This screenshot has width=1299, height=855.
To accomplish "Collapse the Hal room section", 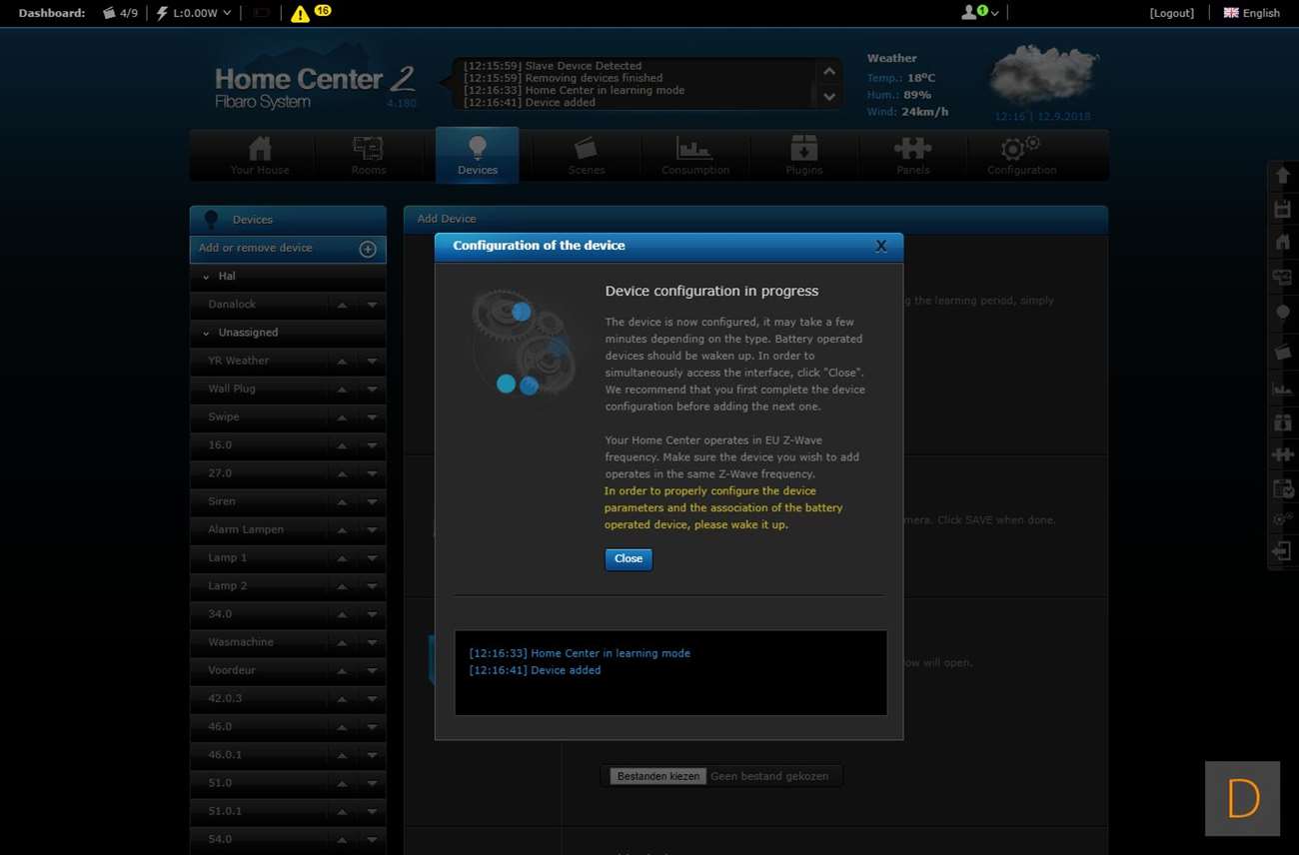I will point(206,277).
